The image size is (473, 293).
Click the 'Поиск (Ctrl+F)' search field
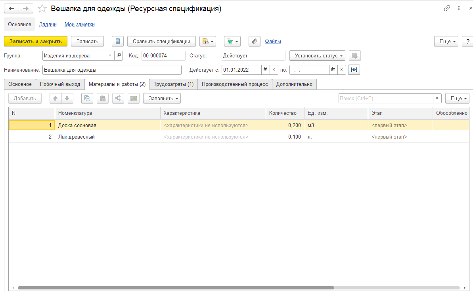pyautogui.click(x=385, y=98)
